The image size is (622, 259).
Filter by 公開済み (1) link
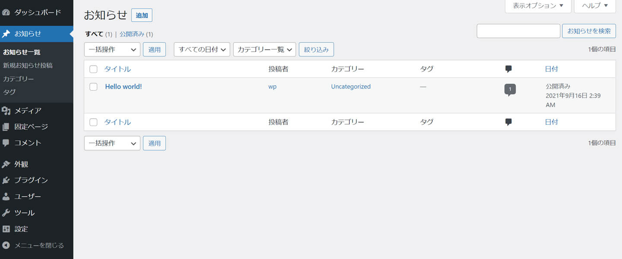[x=136, y=34]
